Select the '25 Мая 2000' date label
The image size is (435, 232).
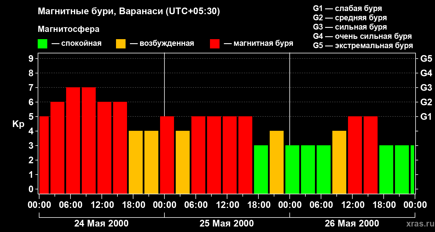click(x=226, y=223)
